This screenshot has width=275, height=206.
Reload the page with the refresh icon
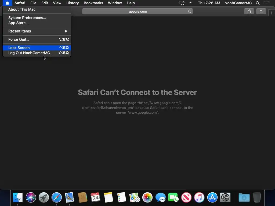(x=190, y=11)
